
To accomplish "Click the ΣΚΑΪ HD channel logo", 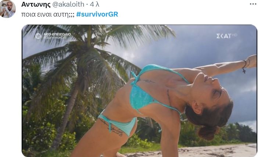I will click(226, 36).
